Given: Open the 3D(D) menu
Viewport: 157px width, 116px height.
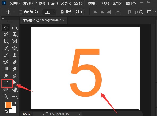Looking at the screenshot, I should pos(105,3).
